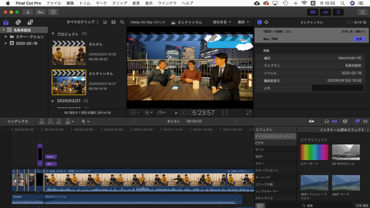This screenshot has width=370, height=208.
Task: Toggle the inspector panel visibility
Action: coord(338,12)
